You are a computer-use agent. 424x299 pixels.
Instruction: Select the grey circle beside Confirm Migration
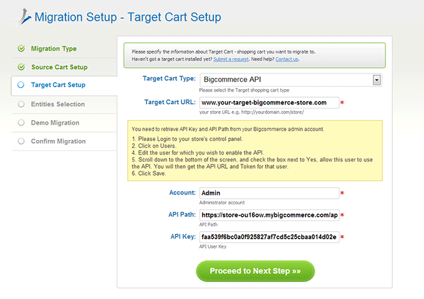21,141
